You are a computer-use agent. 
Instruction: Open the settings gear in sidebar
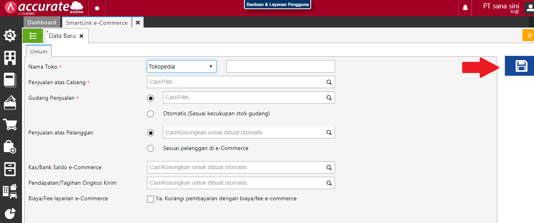(x=10, y=36)
